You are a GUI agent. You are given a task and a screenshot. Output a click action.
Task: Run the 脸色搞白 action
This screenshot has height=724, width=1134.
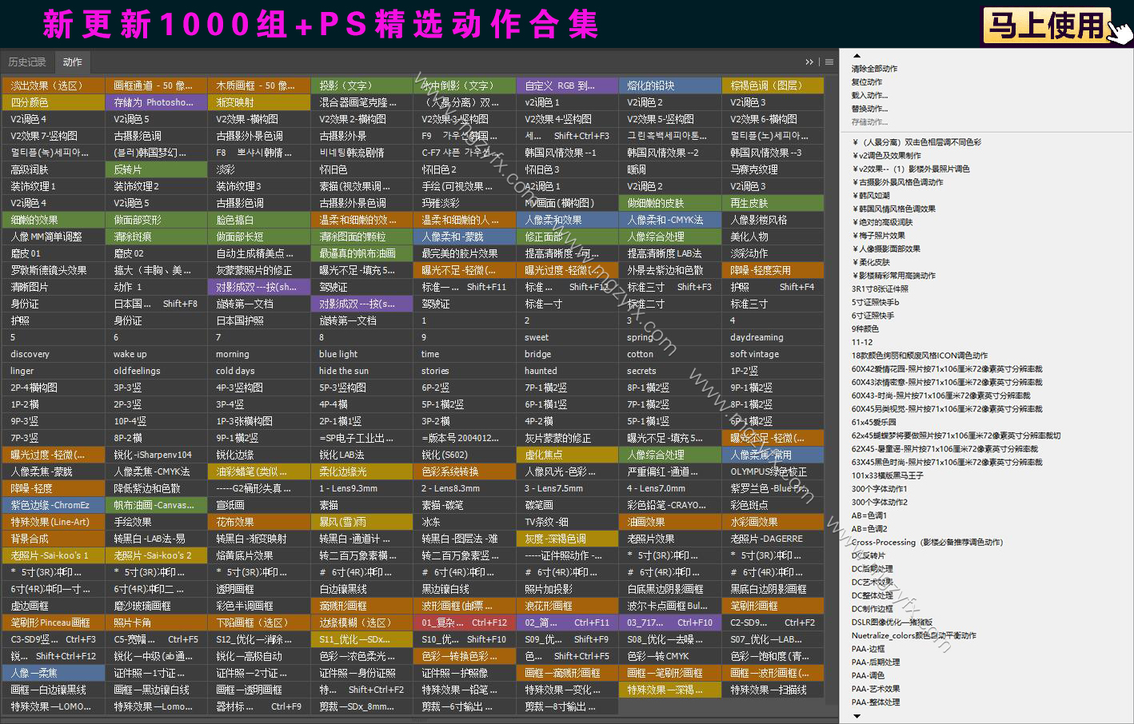[x=259, y=220]
